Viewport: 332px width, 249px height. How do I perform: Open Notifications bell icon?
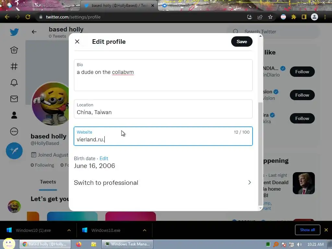14,83
